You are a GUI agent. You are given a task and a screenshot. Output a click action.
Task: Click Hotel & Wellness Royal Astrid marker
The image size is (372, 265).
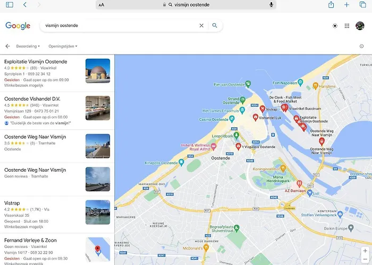click(213, 147)
